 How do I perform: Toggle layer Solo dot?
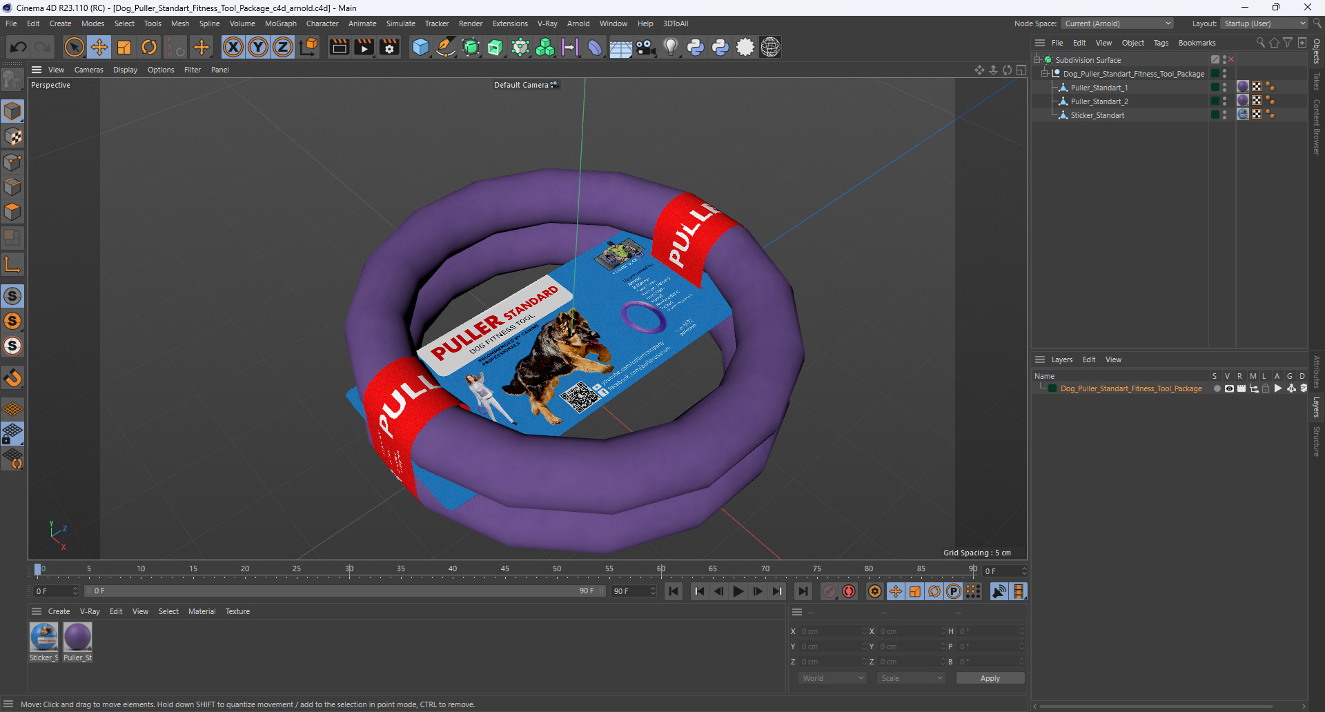(x=1217, y=388)
